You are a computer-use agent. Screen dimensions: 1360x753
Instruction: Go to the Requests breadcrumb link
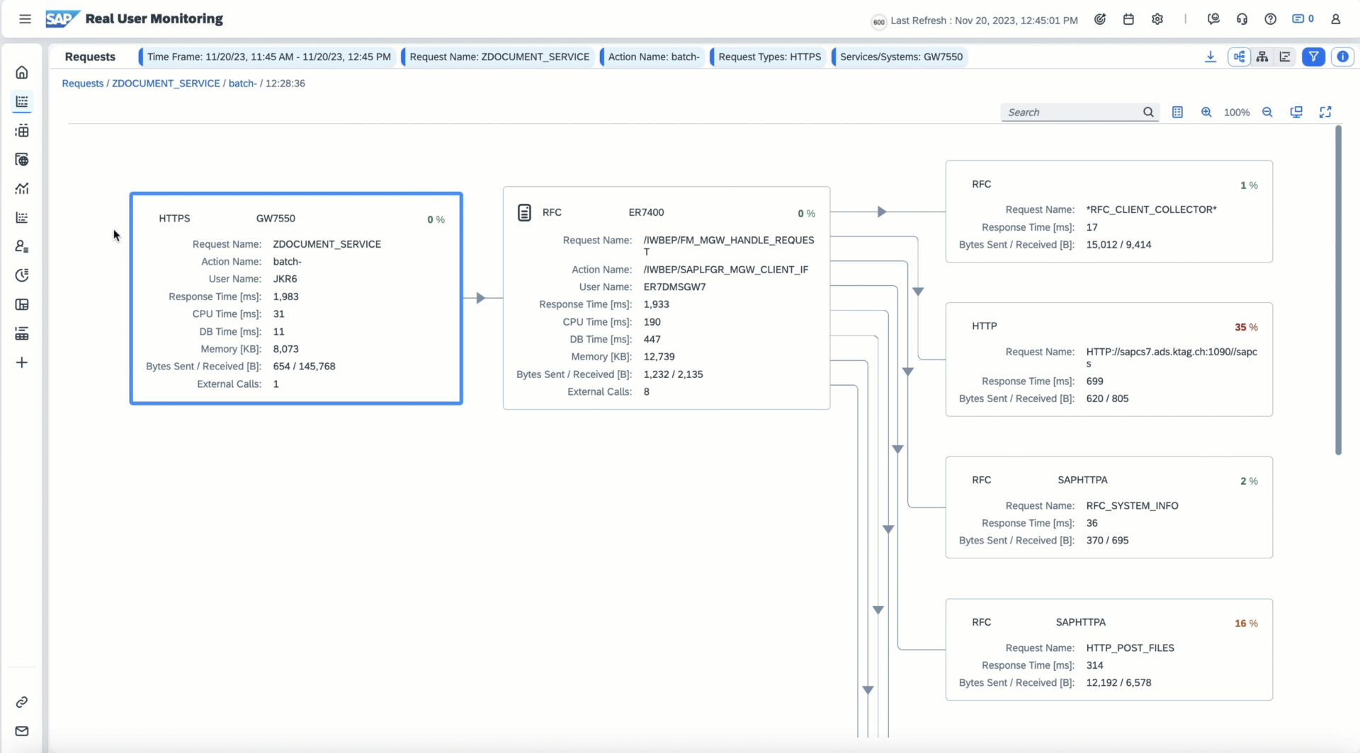coord(82,84)
